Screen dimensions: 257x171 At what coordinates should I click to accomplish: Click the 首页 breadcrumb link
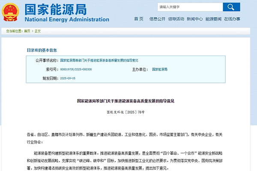click(x=27, y=31)
